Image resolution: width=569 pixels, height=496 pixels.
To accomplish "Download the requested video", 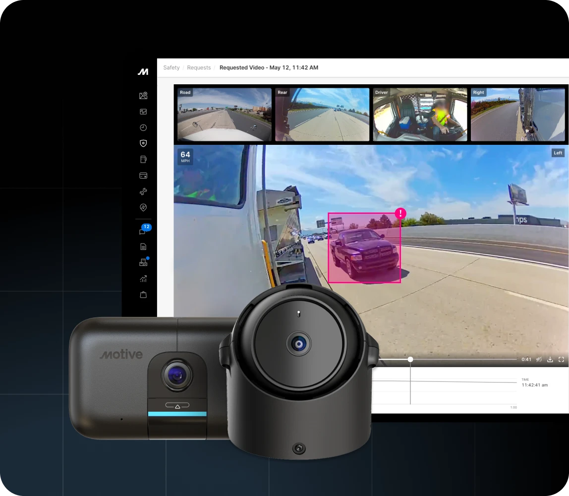I will pos(550,360).
